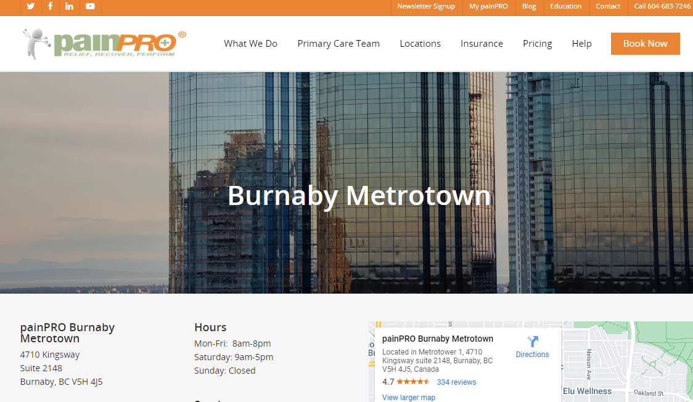The width and height of the screenshot is (693, 402).
Task: Click Elu Wellness label on the map
Action: (588, 392)
